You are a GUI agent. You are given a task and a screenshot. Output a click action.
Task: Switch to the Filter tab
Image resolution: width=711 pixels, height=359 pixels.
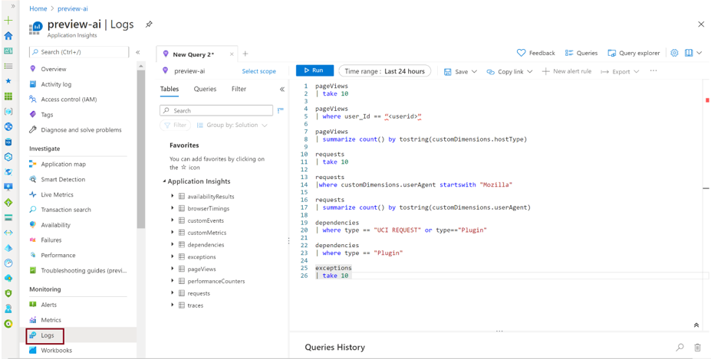tap(239, 90)
